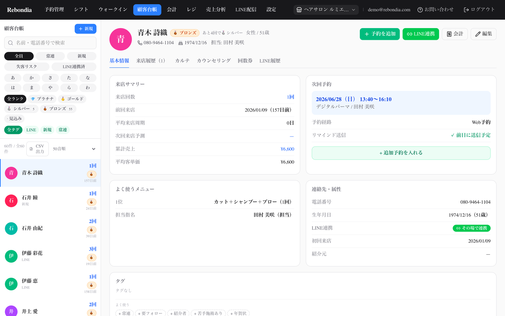Open the LINE配信 menu

[x=246, y=9]
